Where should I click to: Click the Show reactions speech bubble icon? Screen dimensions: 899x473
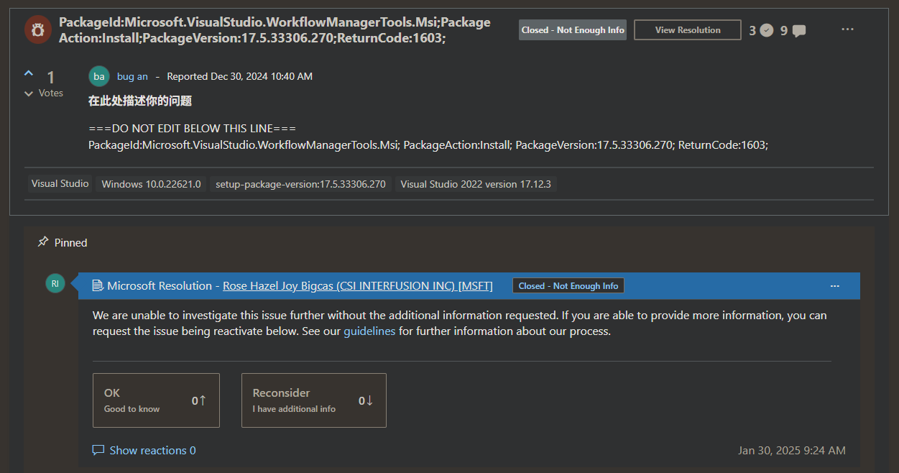[x=98, y=451]
